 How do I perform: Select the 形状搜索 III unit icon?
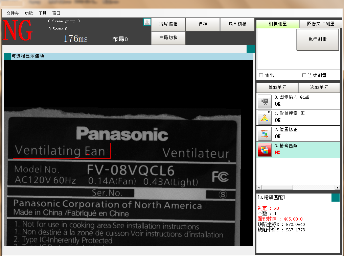click(265, 117)
